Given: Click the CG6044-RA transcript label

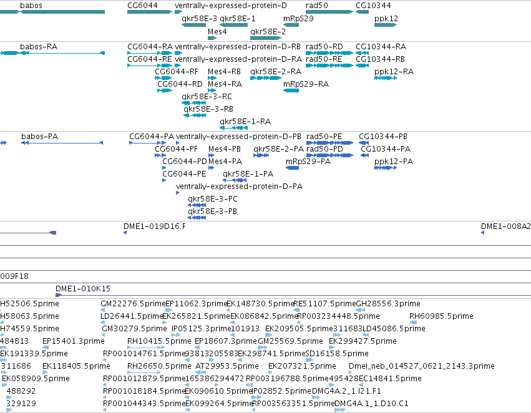Looking at the screenshot, I should [150, 46].
